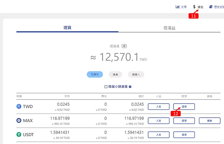
Task: Click the help icon beside 隱藏小額資產
Action: pyautogui.click(x=130, y=86)
